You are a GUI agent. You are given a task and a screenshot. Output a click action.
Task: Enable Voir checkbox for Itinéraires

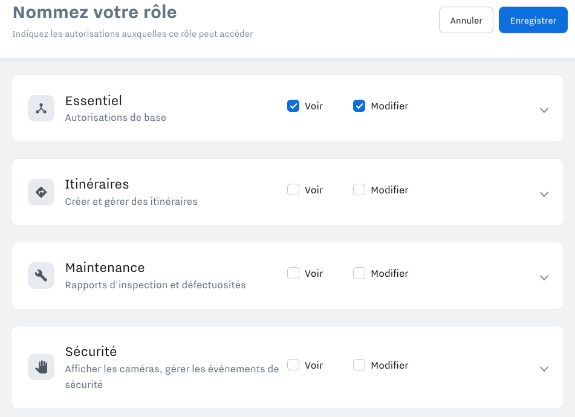coord(293,190)
